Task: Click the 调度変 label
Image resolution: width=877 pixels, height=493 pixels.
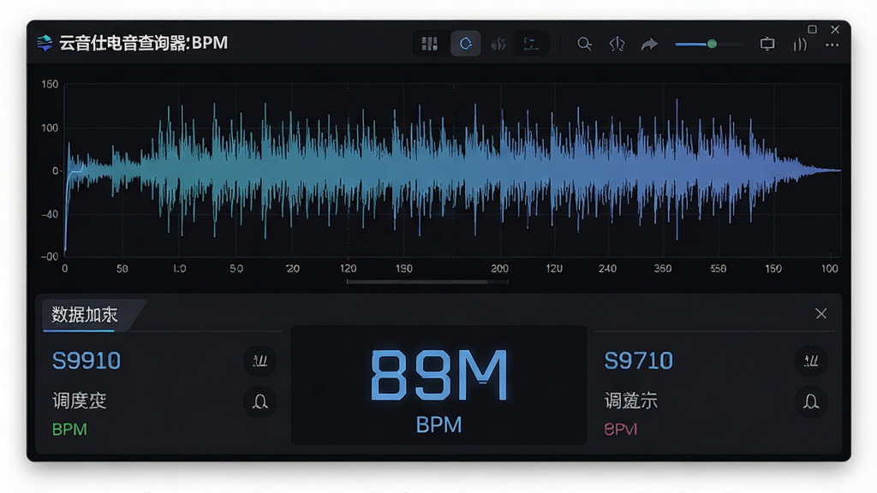Action: point(79,401)
